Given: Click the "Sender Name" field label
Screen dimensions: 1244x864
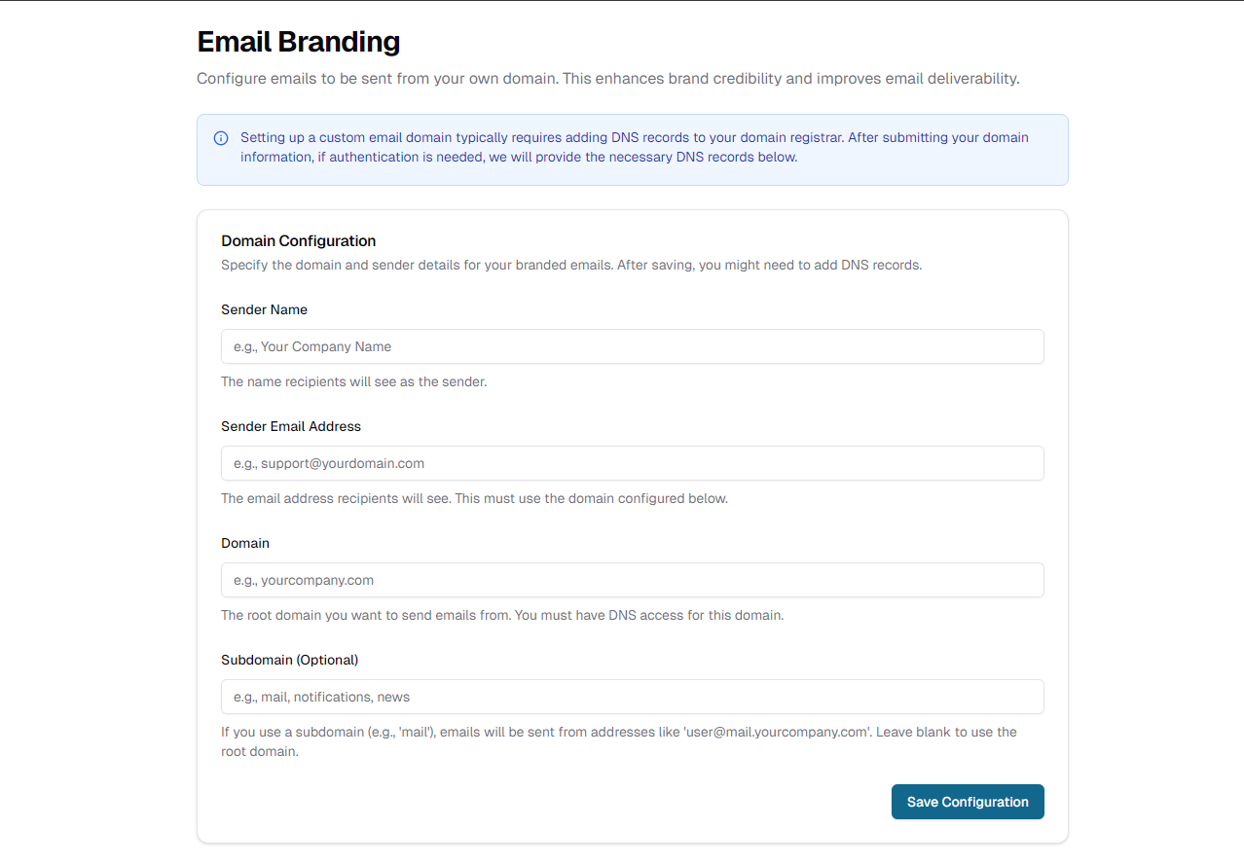Looking at the screenshot, I should (x=264, y=309).
